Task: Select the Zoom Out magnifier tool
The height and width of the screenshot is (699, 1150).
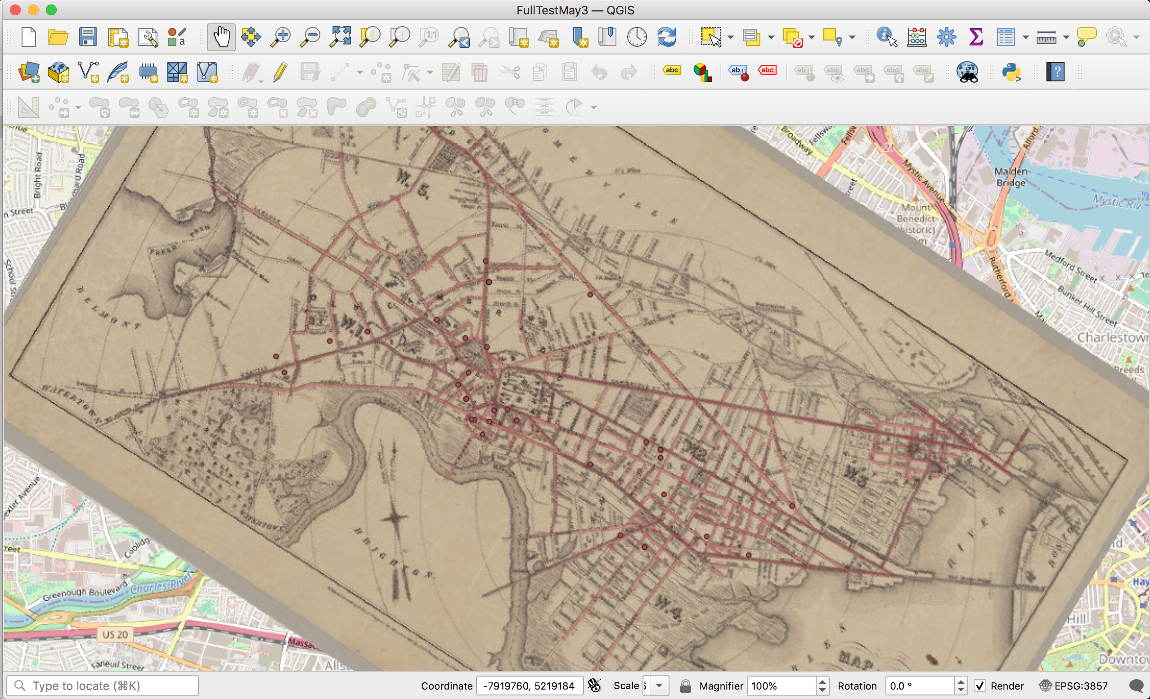Action: point(310,37)
